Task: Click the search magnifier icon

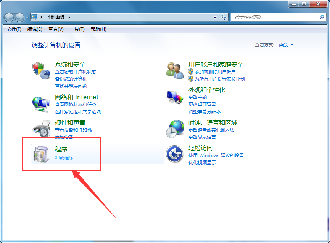Action: (x=322, y=17)
